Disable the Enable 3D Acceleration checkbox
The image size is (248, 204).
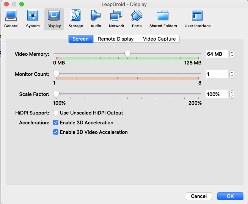[x=56, y=122]
